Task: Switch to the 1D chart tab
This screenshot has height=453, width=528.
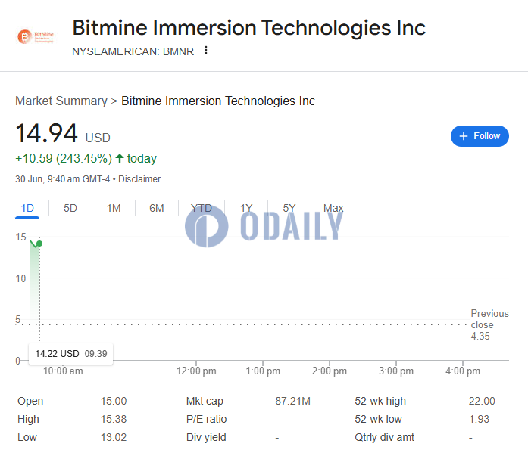Action: 27,208
